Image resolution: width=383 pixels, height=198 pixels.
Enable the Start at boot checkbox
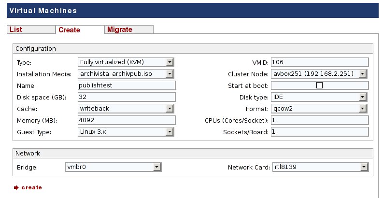click(x=319, y=85)
